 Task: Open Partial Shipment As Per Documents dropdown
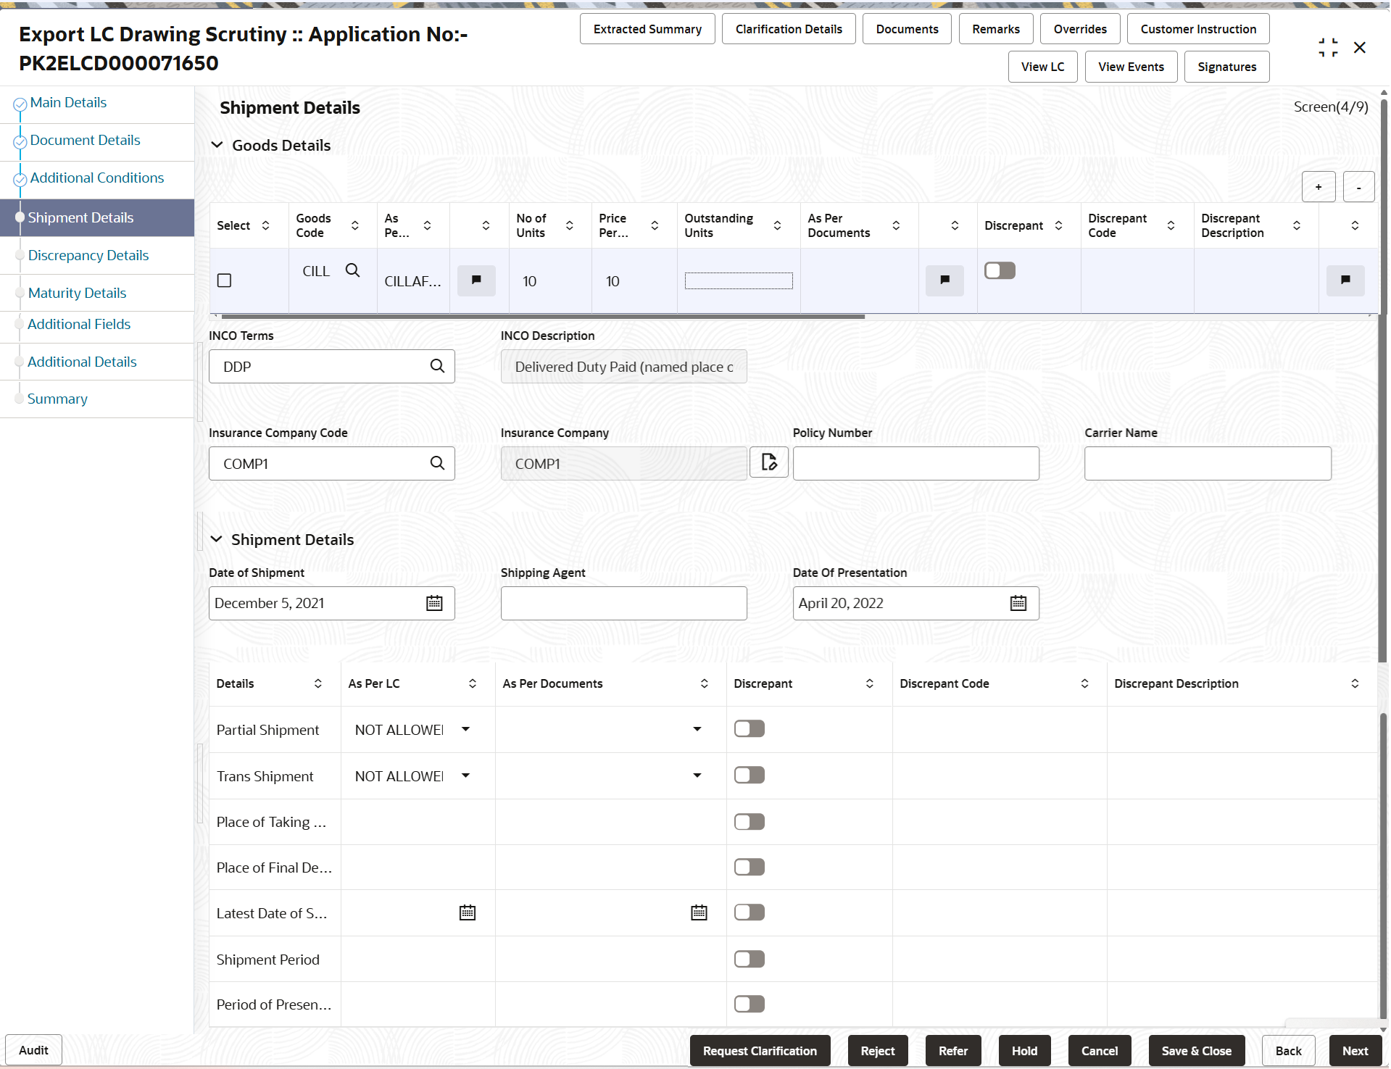[697, 729]
